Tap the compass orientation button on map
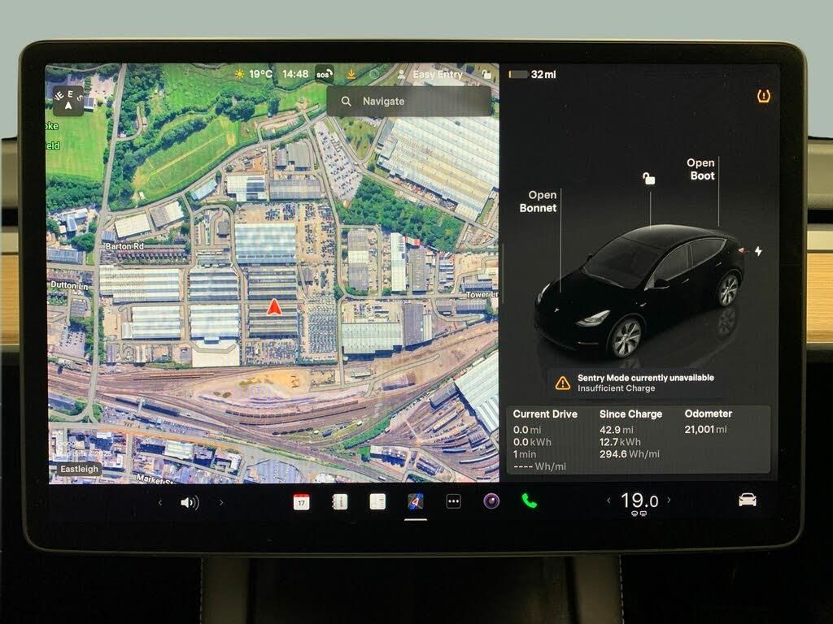 pos(68,101)
